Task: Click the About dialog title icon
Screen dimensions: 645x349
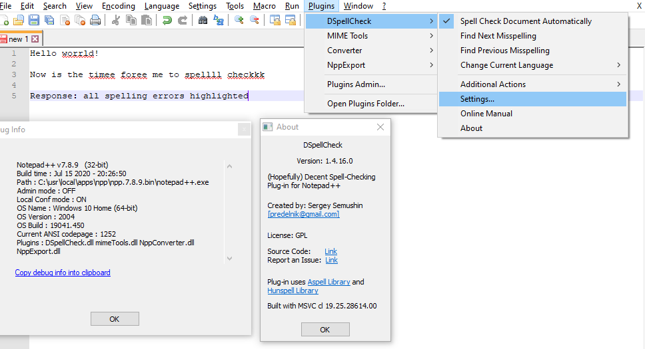Action: [x=268, y=127]
